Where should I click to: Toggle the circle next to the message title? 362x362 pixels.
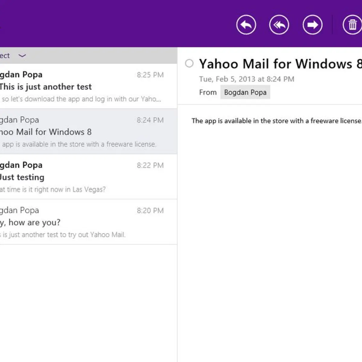tap(189, 63)
